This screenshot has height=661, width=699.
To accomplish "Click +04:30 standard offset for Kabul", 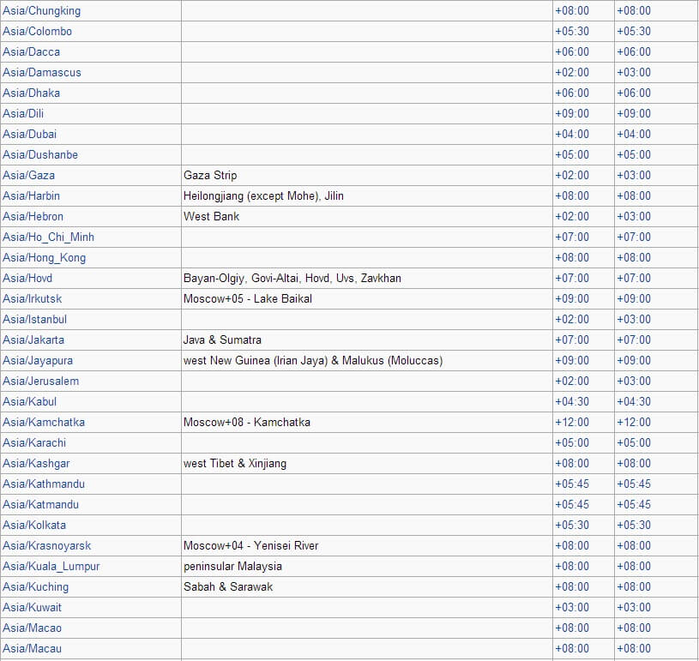I will (x=572, y=401).
